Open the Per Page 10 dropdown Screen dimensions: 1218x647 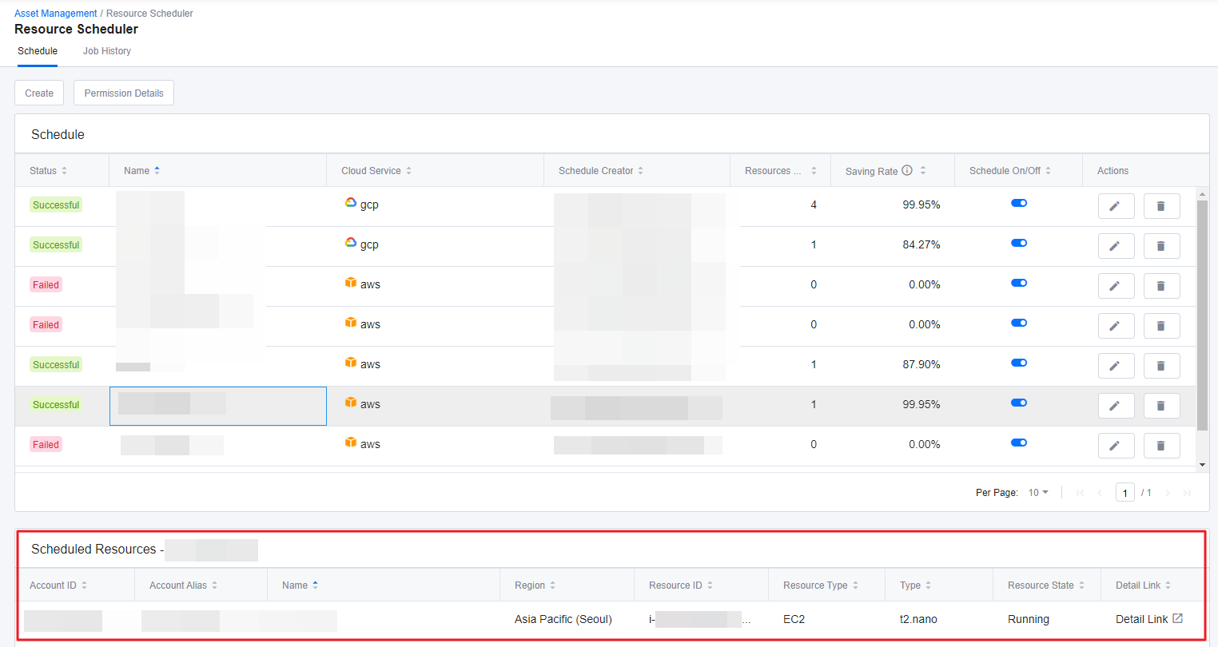(1038, 493)
